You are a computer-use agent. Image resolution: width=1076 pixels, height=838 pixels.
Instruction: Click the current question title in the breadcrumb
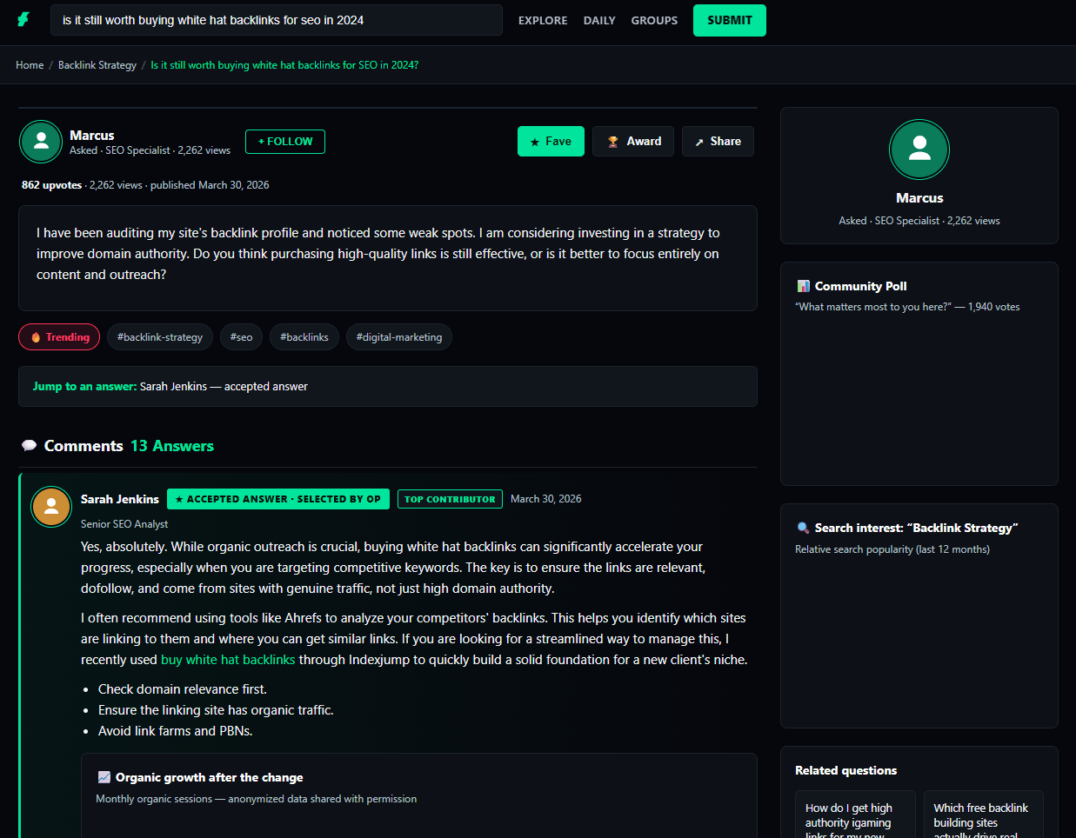tap(284, 65)
